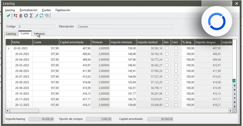
Task: Check the Canc box for 20-08-2023
Action: 176,82
